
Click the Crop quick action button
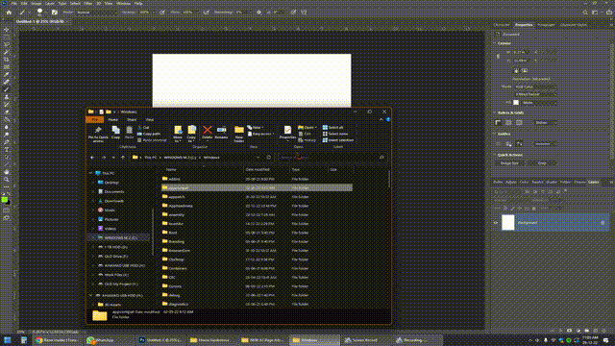point(542,163)
